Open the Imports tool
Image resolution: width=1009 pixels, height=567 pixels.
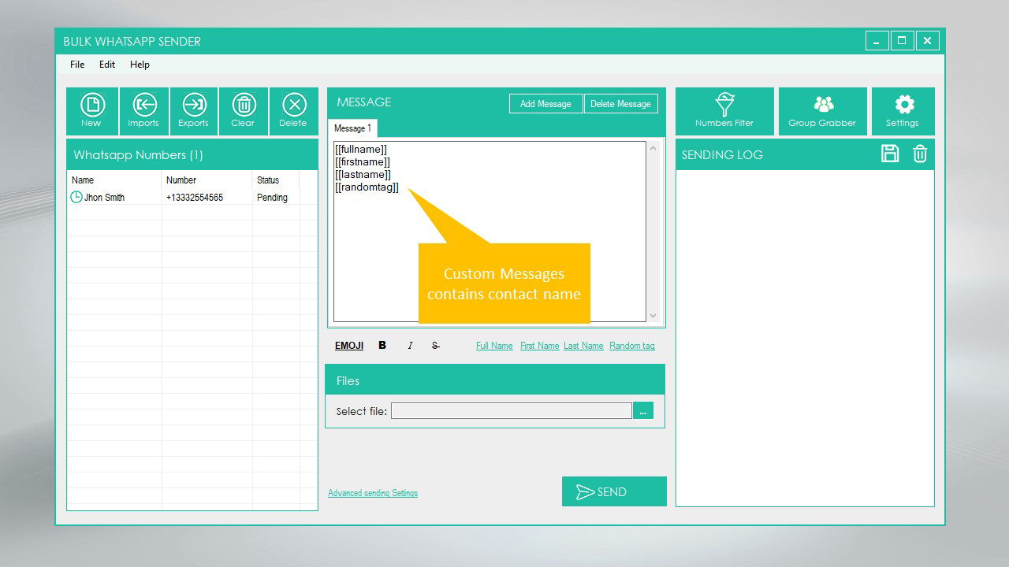click(143, 111)
